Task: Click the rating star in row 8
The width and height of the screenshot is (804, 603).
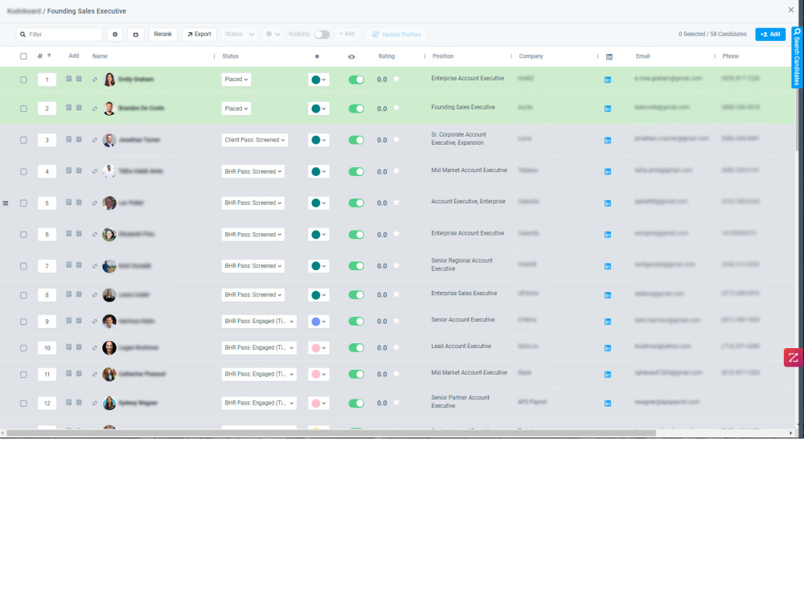Action: 396,294
